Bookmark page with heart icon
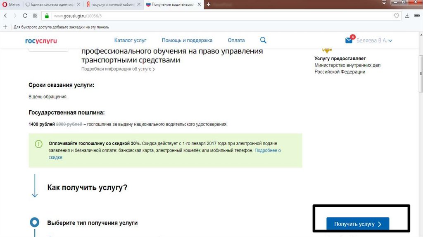Viewport: 423px width, 237px height. (x=397, y=16)
